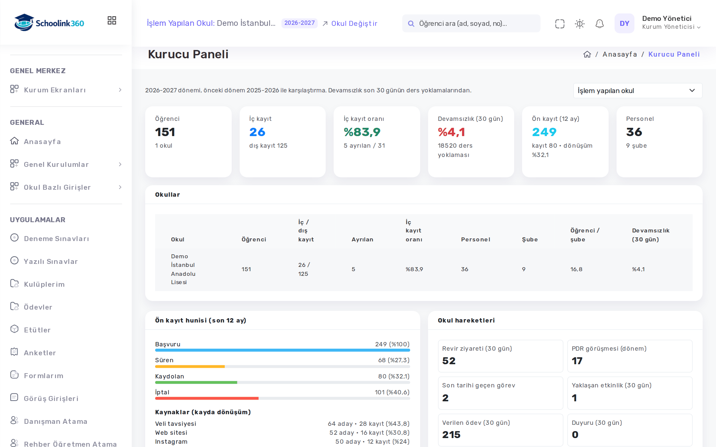Image resolution: width=716 pixels, height=447 pixels.
Task: Click the Ödevler folder icon
Action: point(14,306)
